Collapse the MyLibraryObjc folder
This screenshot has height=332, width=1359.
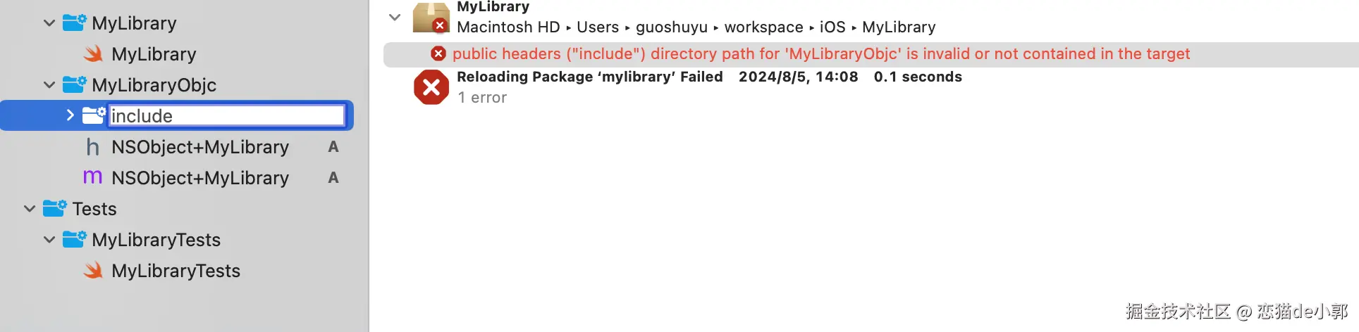coord(49,84)
